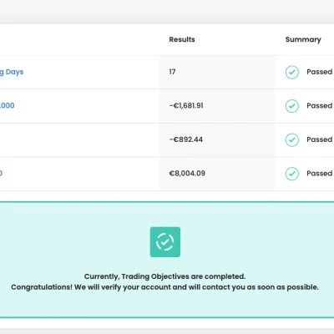Click the Summary column header
Viewport: 334px width, 334px height.
(x=303, y=39)
